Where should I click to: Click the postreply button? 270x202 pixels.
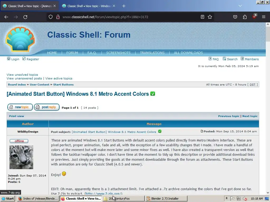click(x=47, y=107)
